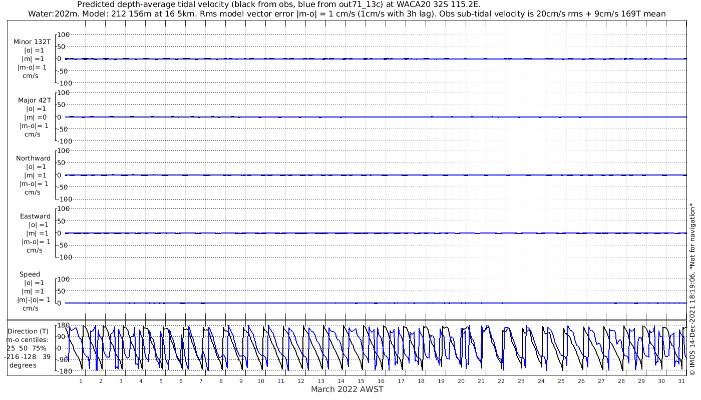The height and width of the screenshot is (400, 701).
Task: Click day 15 on the date axis
Action: (361, 381)
